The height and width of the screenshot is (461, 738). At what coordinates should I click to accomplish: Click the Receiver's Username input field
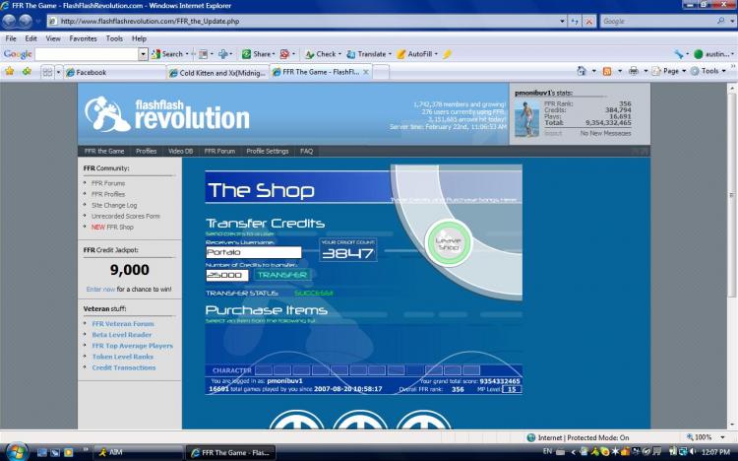[x=254, y=252]
